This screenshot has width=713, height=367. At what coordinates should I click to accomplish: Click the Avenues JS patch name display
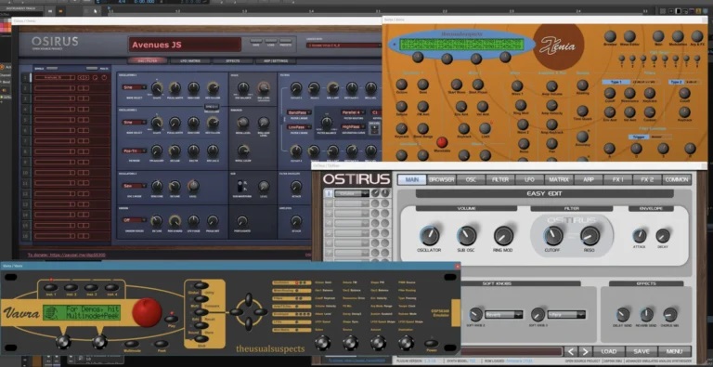[x=185, y=45]
